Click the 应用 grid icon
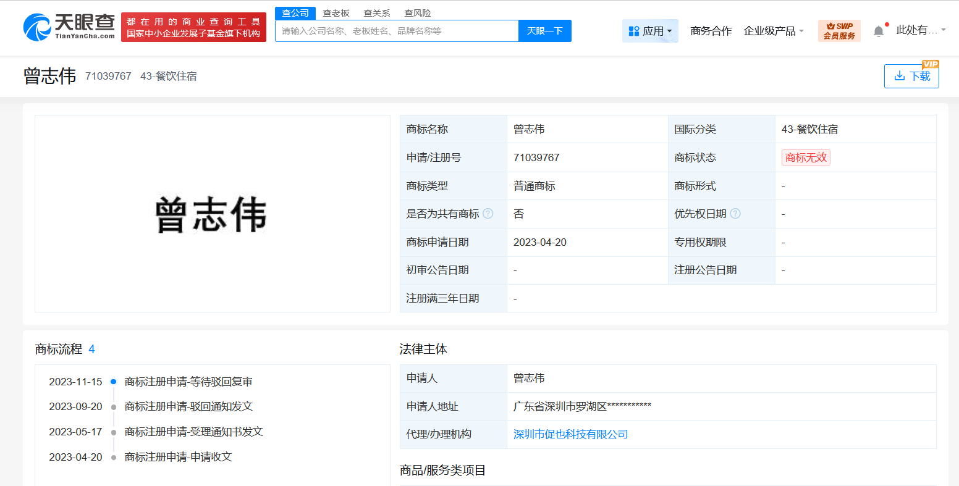Screen dimensions: 959x486 633,31
